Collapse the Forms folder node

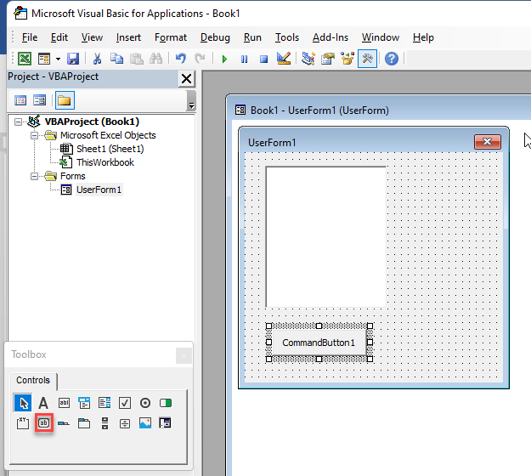point(34,176)
